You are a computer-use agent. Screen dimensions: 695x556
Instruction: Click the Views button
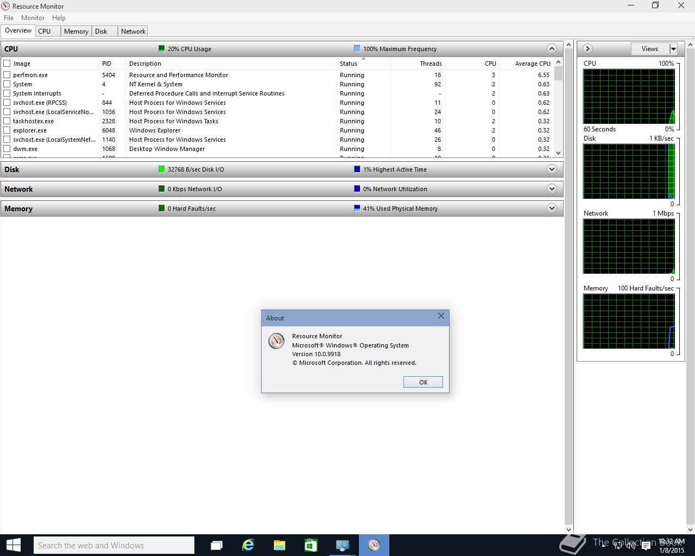pos(650,49)
